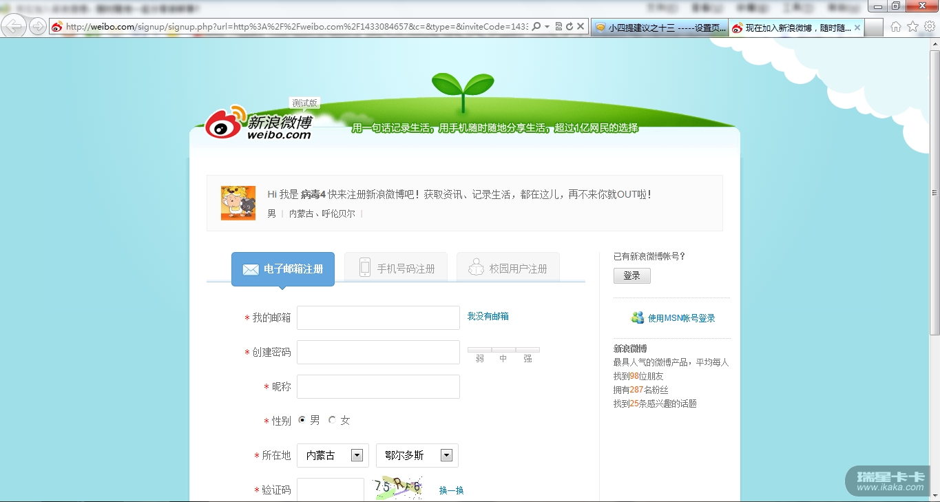Click the 已有新浪微博帐号？ text
This screenshot has width=940, height=502.
point(649,256)
